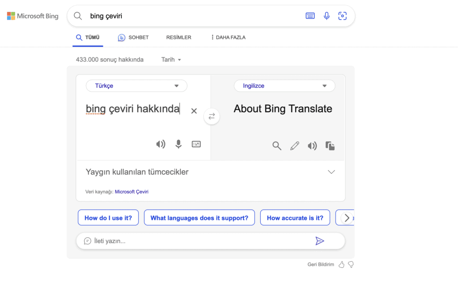Click into the source text 'bing çeviri hakkında'
Viewport: 458px width, 282px height.
click(x=132, y=109)
